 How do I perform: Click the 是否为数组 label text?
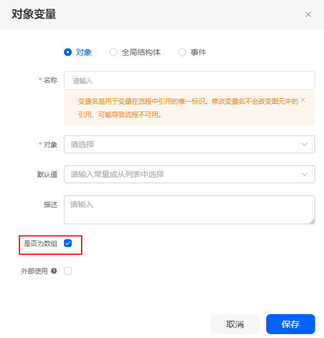pyautogui.click(x=41, y=244)
